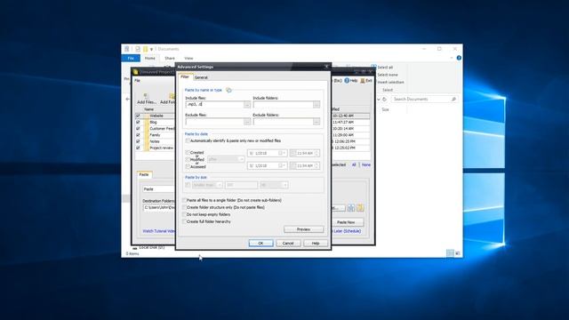The width and height of the screenshot is (569, 320).
Task: Select the Filter tab
Action: [x=185, y=77]
